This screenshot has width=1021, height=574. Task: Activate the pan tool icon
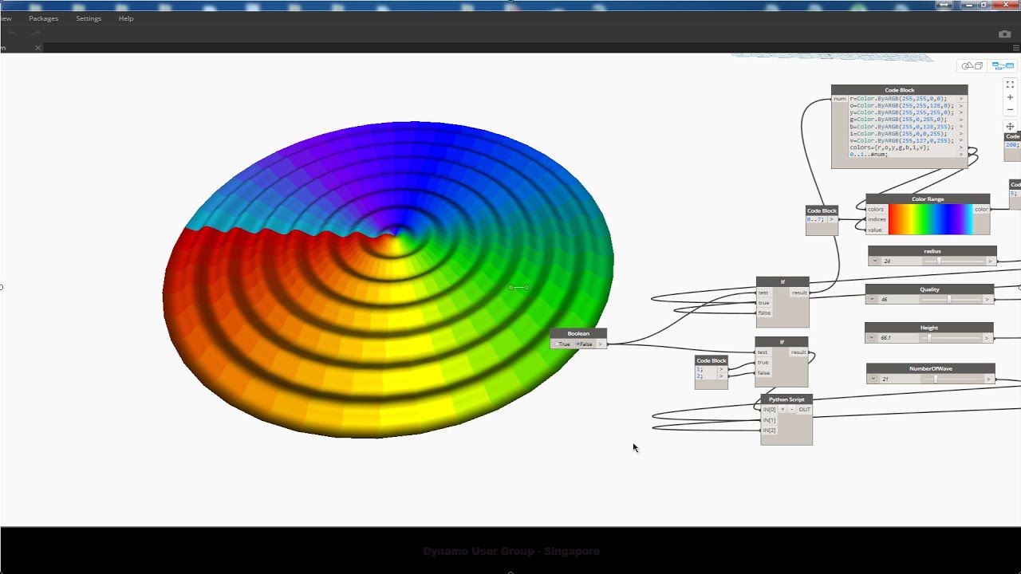[x=1010, y=126]
